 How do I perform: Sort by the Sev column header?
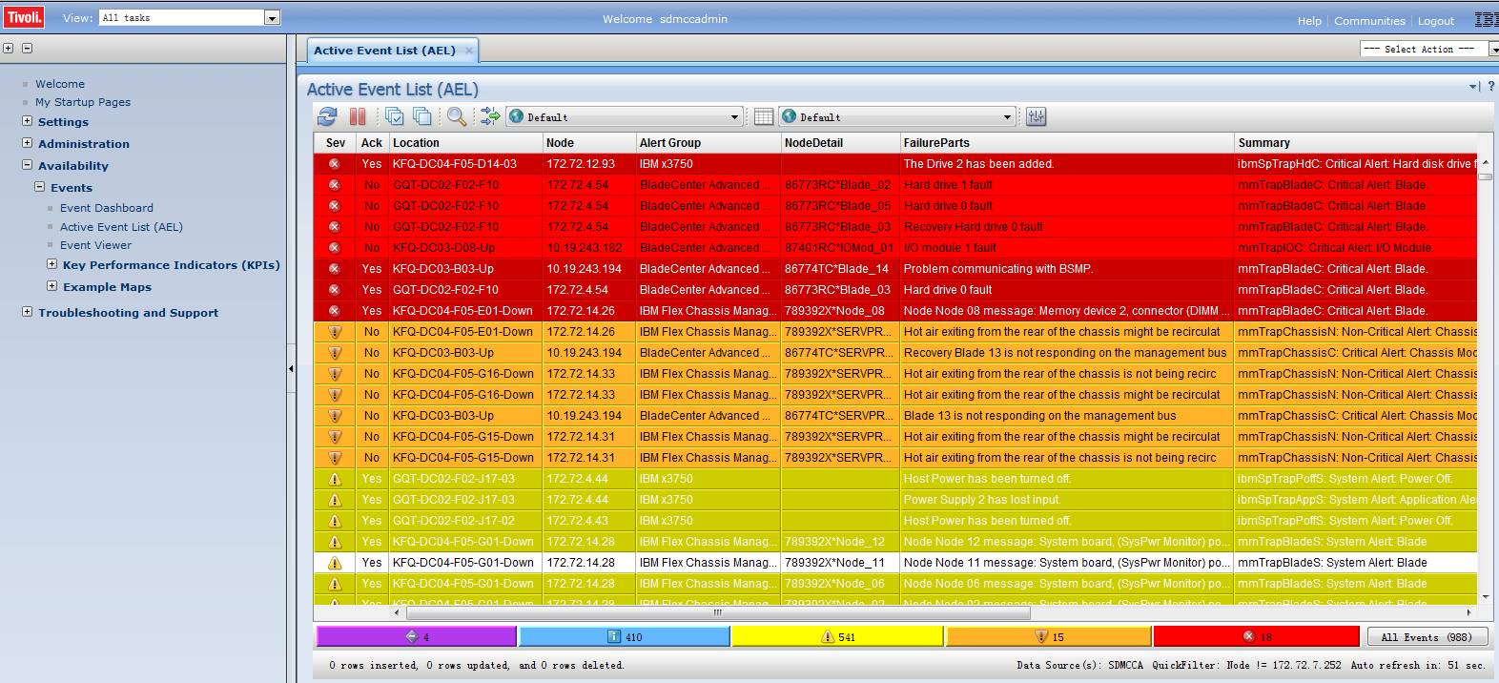335,143
